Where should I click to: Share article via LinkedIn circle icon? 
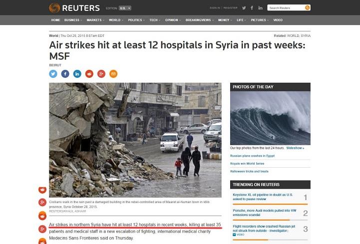(77, 74)
